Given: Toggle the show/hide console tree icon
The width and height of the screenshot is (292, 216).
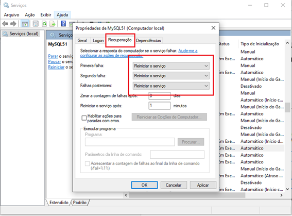Looking at the screenshot, I should tap(25, 24).
